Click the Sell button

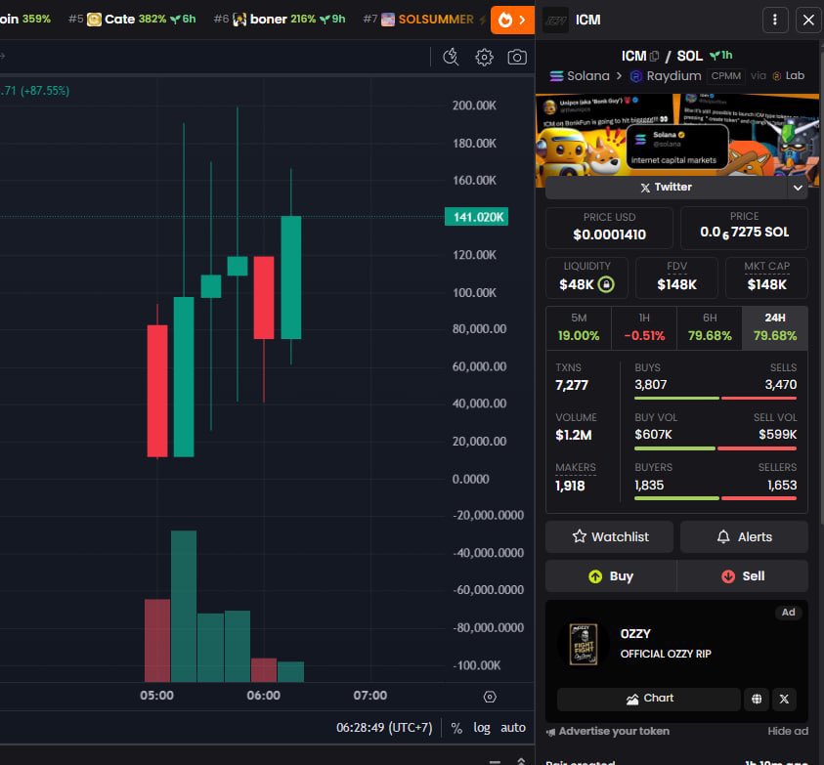point(743,575)
